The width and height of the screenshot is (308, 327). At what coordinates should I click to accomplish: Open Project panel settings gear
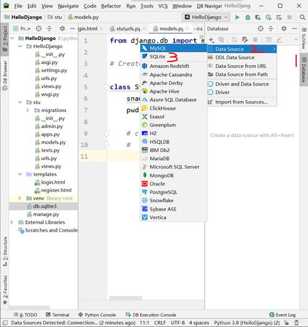pyautogui.click(x=62, y=28)
